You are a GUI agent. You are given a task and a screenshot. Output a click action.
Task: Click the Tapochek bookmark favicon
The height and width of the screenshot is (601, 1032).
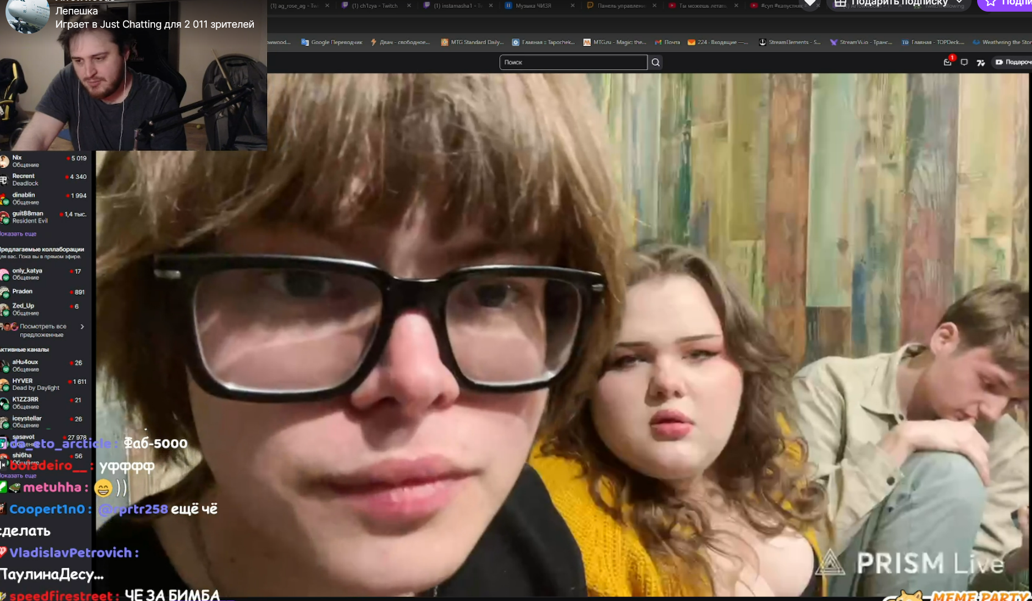click(516, 42)
